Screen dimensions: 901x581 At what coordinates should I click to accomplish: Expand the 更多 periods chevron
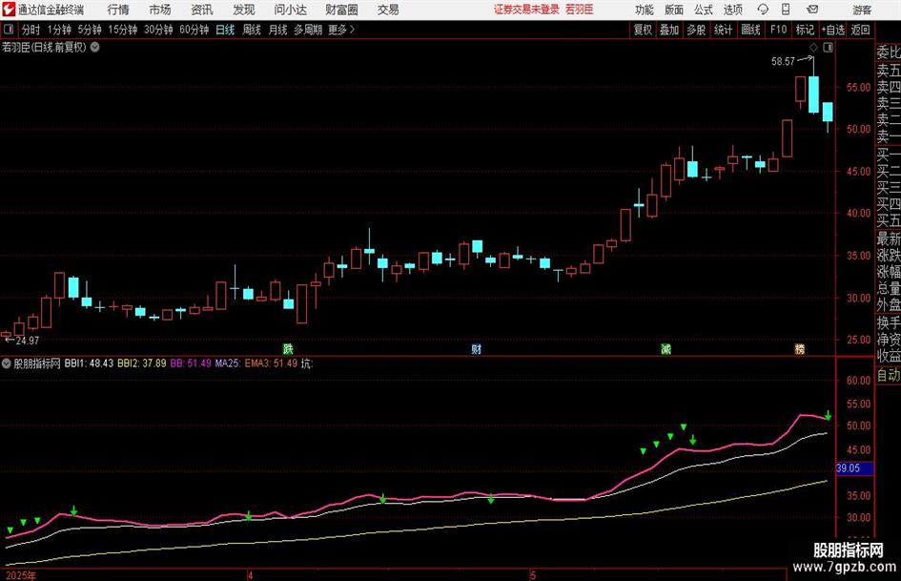coord(341,30)
